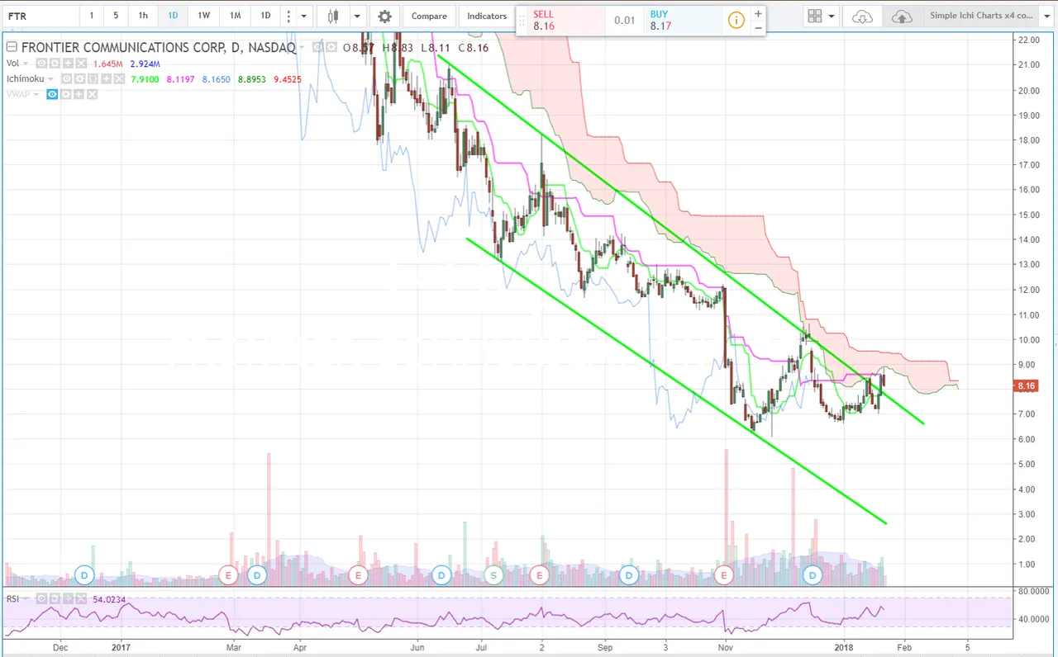Viewport: 1058px width, 657px height.
Task: Open the RSI indicator settings gear
Action: click(x=55, y=599)
